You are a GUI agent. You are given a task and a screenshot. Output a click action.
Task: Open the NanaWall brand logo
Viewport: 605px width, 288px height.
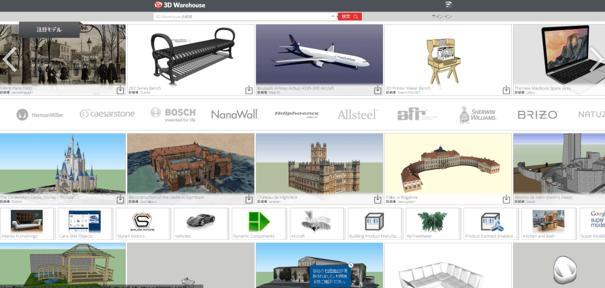(x=234, y=114)
